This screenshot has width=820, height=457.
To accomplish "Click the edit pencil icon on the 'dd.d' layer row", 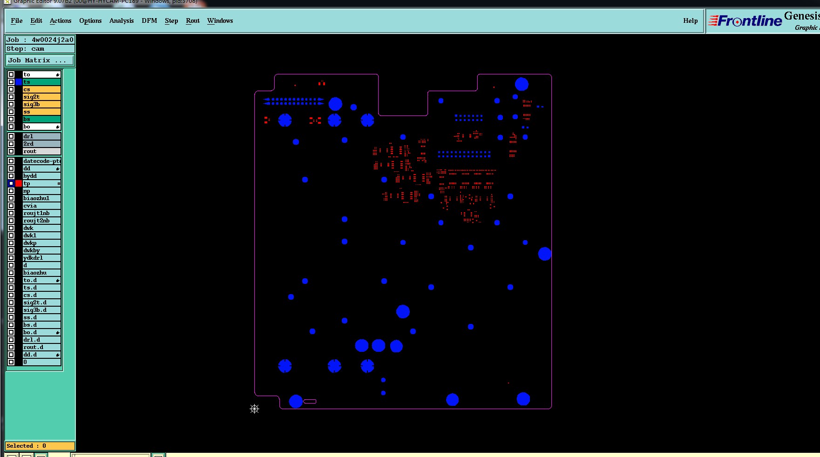I will pos(58,355).
